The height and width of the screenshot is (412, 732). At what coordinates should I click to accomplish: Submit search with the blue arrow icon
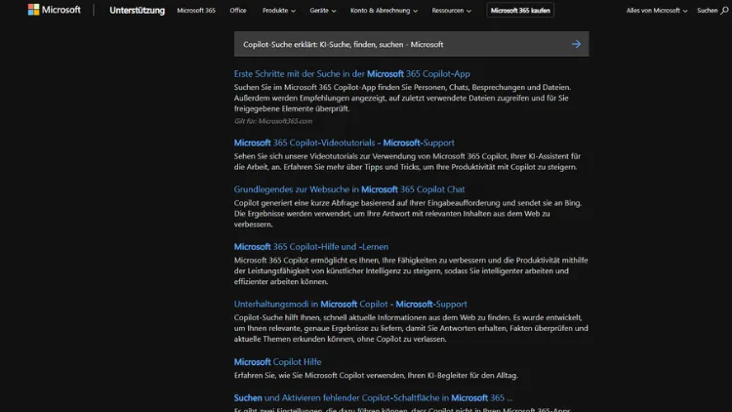[576, 44]
